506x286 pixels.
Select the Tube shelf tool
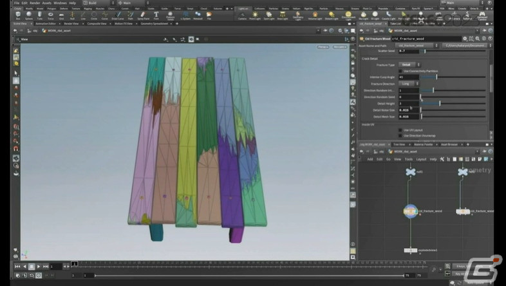pos(40,15)
